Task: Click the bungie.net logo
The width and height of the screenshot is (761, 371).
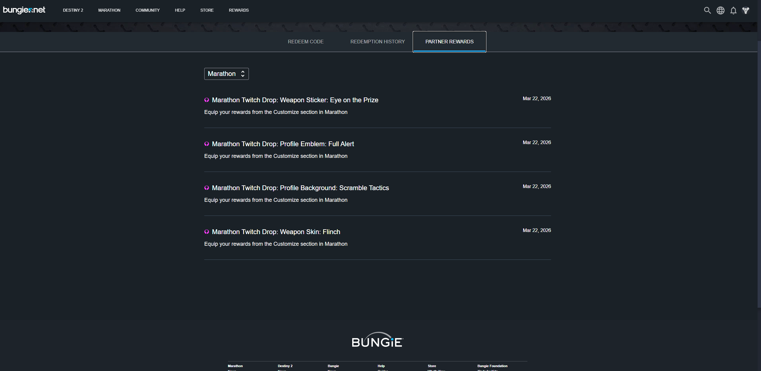Action: (x=24, y=10)
